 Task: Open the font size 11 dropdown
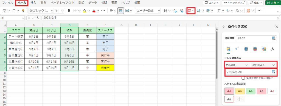click(62, 11)
